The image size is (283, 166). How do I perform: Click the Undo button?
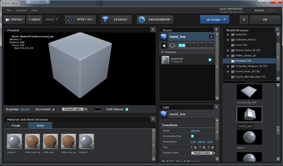tap(34, 20)
